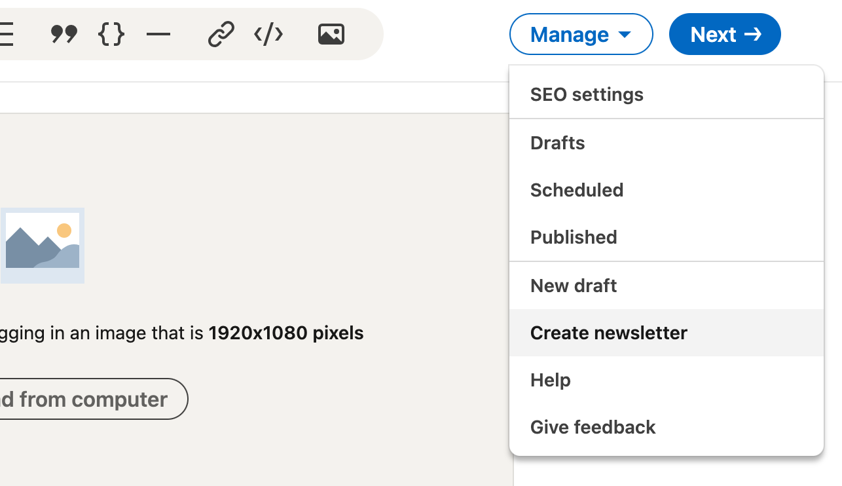Click the chain link icon
The height and width of the screenshot is (486, 842).
pyautogui.click(x=221, y=34)
